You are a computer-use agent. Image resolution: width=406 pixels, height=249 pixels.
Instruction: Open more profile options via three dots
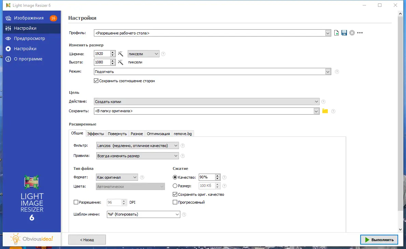point(360,33)
